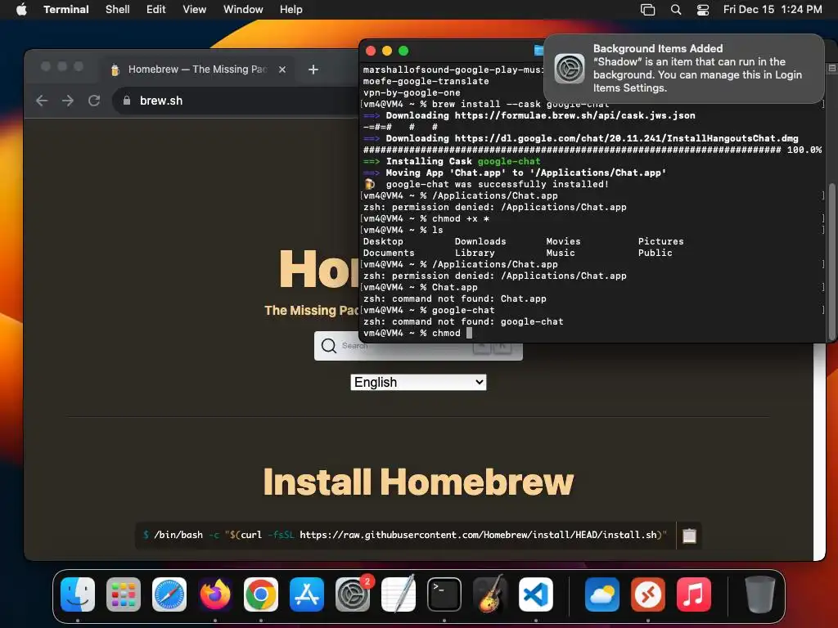Open the Terminal app menu
The height and width of the screenshot is (628, 838).
[x=66, y=9]
